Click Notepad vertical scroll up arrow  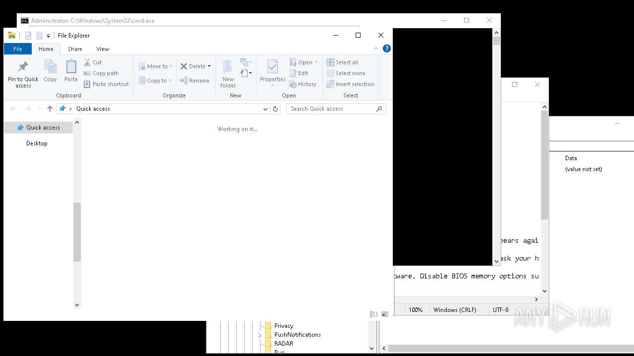(544, 107)
